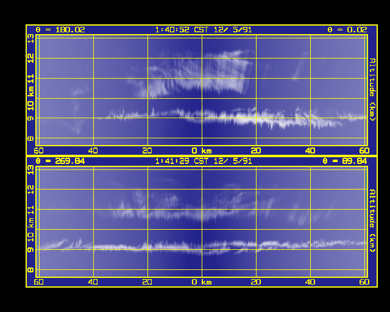Click the left 20 distance label in the top panel
390x312 pixels.
[x=147, y=151]
